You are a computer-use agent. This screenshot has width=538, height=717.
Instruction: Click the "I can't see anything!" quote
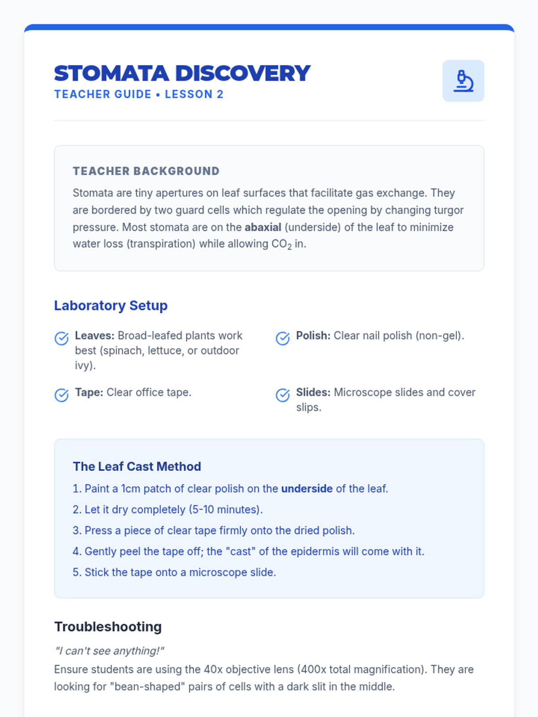pyautogui.click(x=109, y=651)
